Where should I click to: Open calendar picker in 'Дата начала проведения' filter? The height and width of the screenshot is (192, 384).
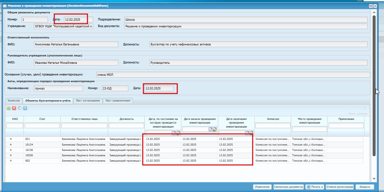tap(211, 129)
